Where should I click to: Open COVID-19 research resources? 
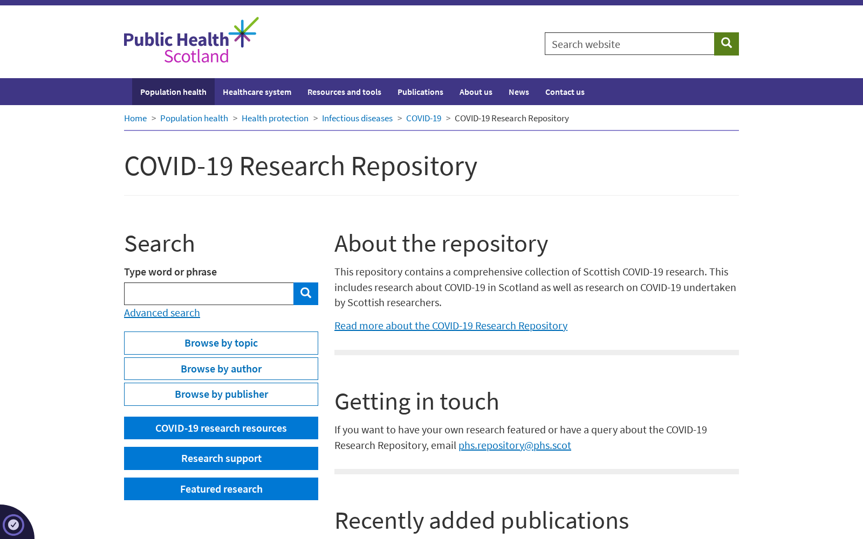click(x=221, y=428)
